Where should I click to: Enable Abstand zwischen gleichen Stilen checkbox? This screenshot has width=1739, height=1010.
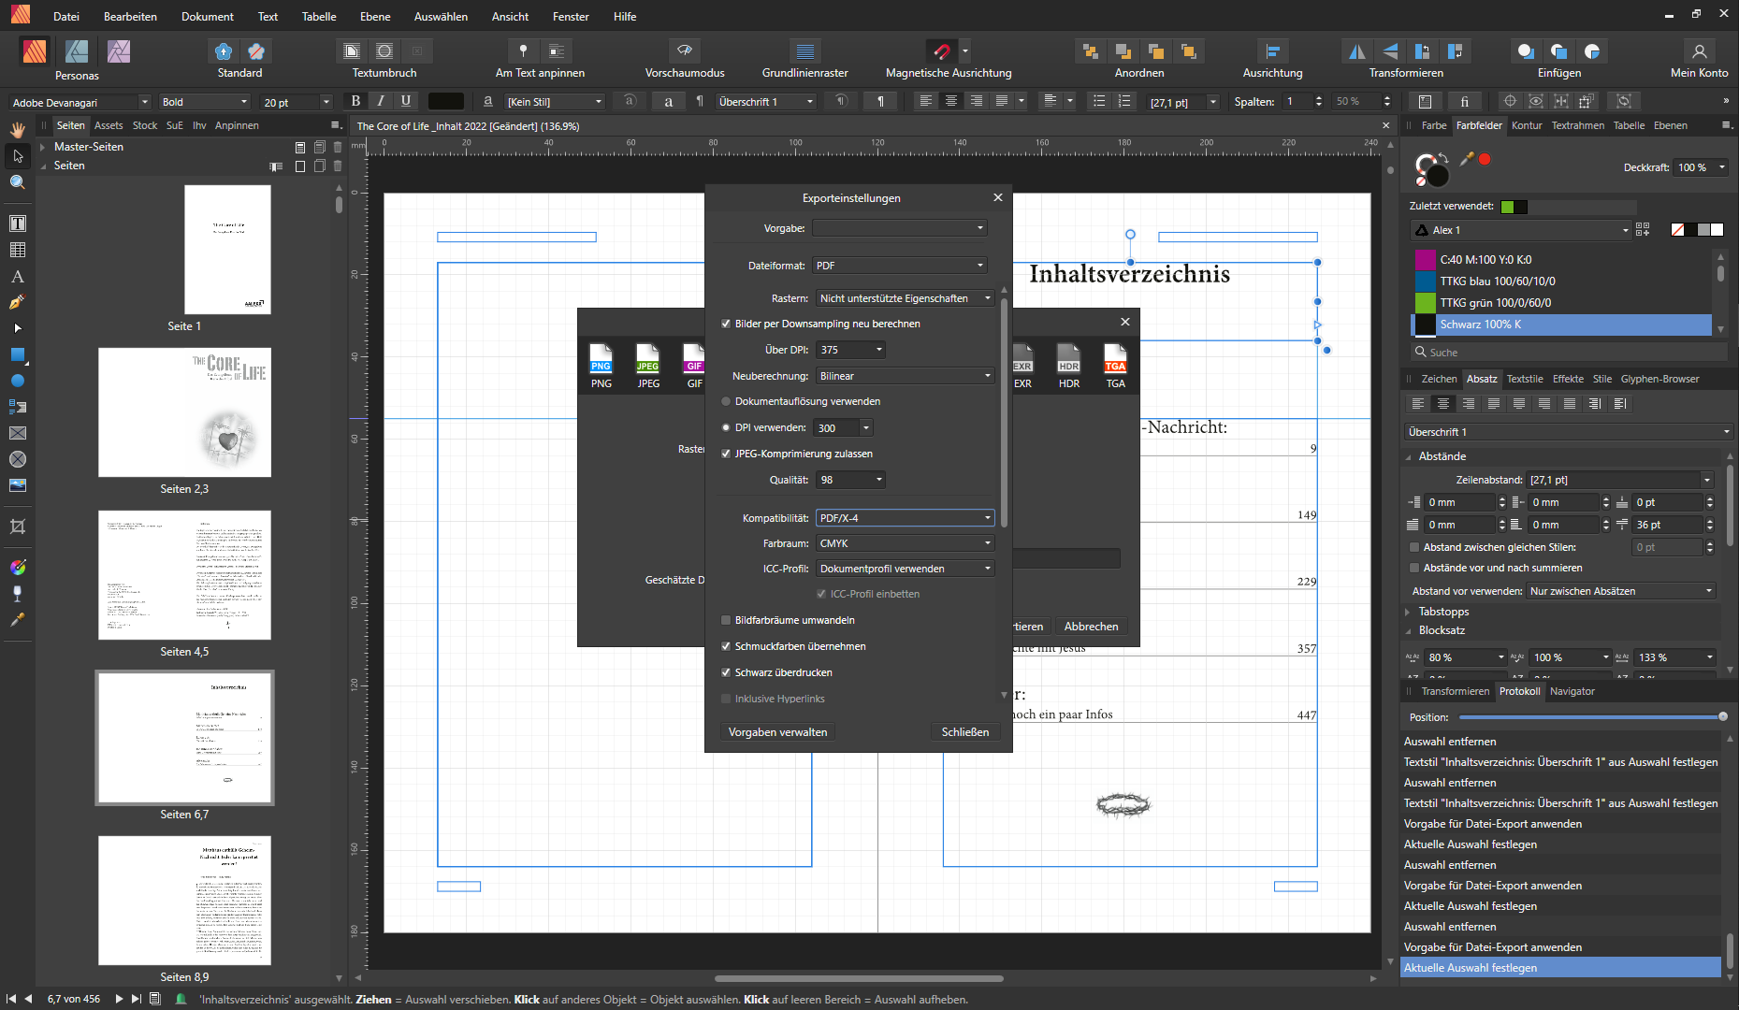[1414, 547]
